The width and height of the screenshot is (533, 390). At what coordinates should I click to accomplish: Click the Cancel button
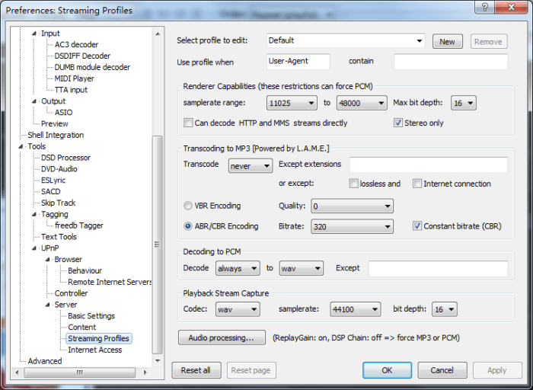(x=442, y=370)
